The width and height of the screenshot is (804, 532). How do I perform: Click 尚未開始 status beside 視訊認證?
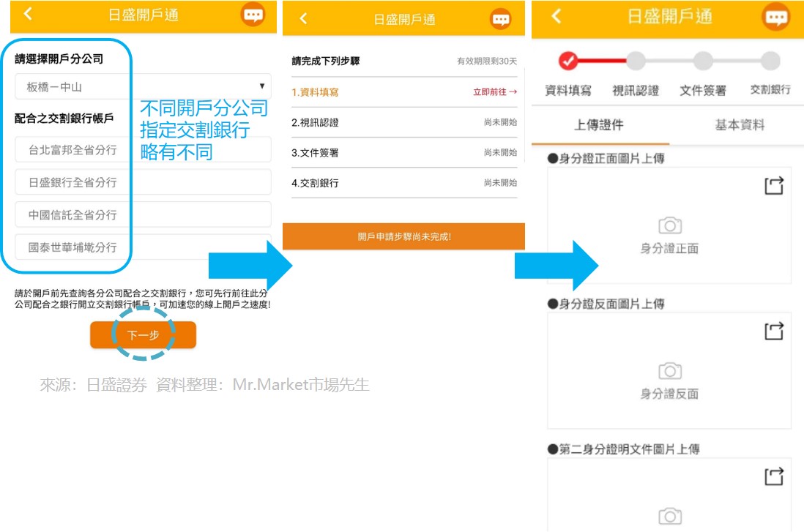[x=500, y=122]
